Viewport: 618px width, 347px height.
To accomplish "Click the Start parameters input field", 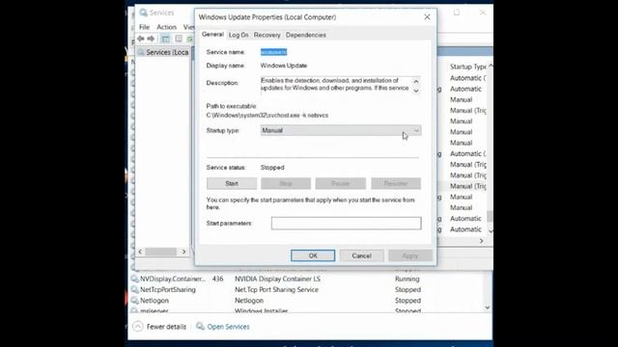I will click(346, 223).
